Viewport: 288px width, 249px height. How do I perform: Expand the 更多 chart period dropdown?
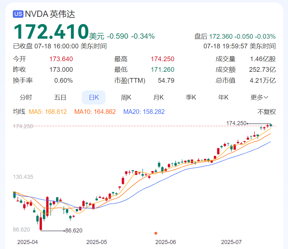point(259,97)
